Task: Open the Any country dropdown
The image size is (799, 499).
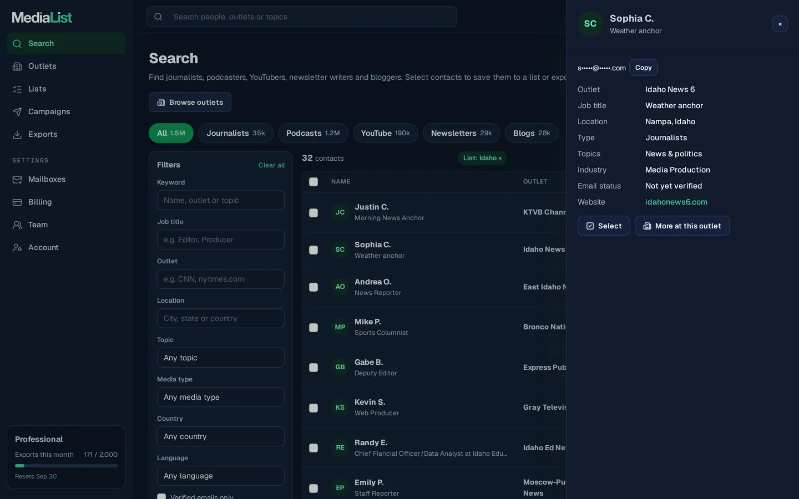Action: [221, 436]
